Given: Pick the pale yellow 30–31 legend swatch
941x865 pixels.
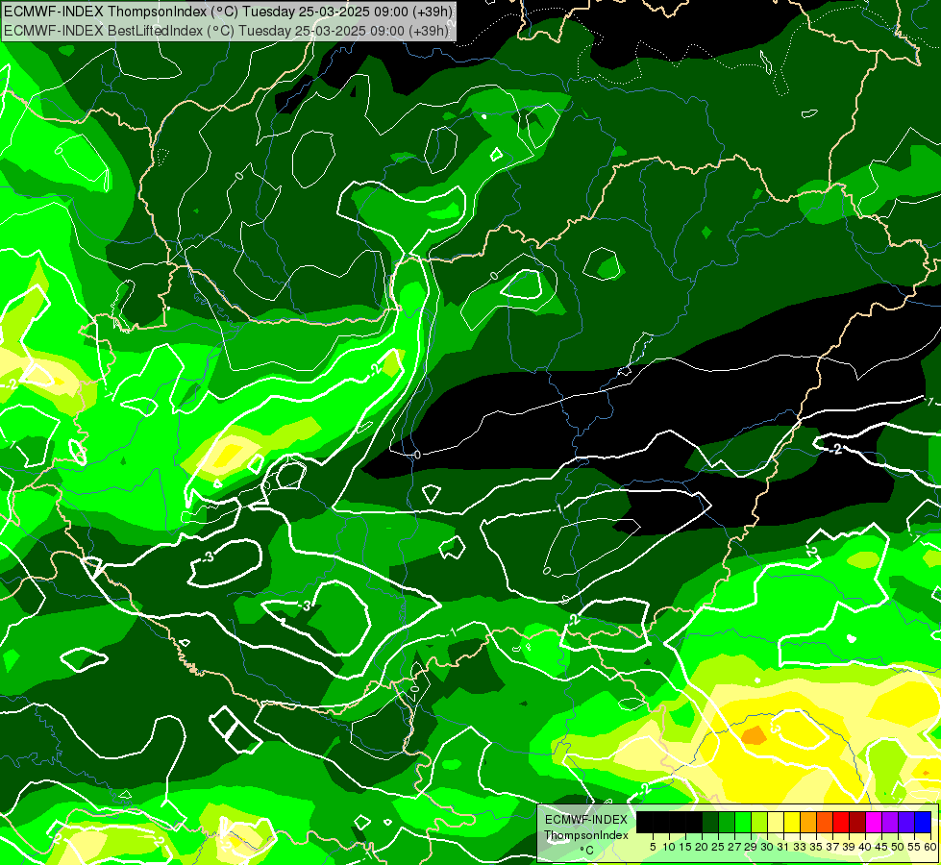Looking at the screenshot, I should coord(776,822).
